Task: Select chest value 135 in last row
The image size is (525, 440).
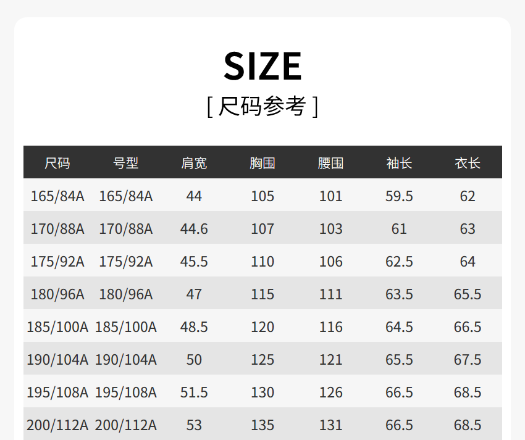Action: [x=262, y=425]
